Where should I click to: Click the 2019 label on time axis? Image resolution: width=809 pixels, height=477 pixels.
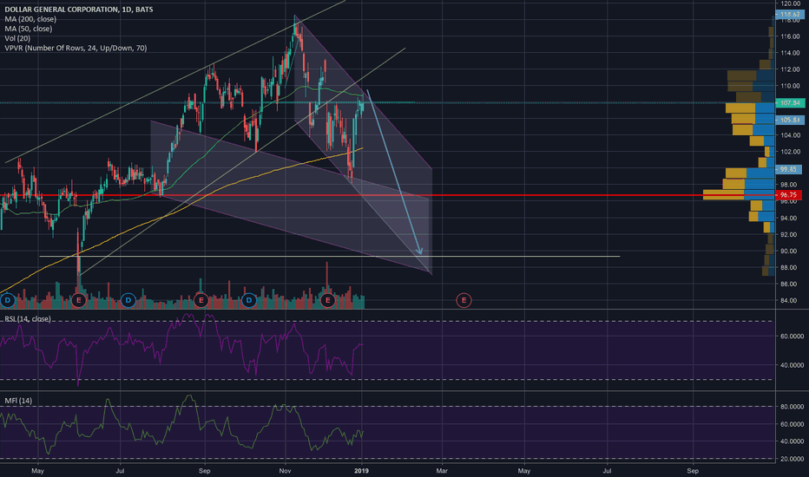tap(362, 470)
